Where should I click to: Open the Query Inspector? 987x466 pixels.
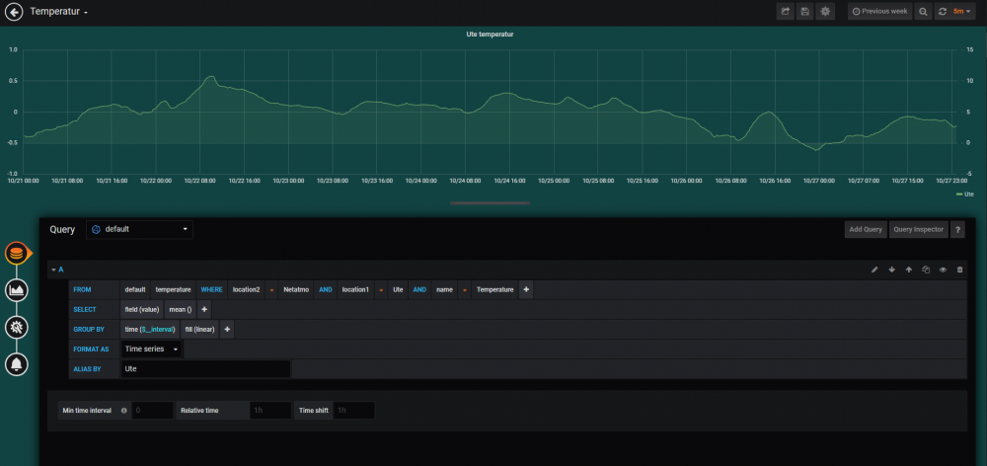(918, 229)
